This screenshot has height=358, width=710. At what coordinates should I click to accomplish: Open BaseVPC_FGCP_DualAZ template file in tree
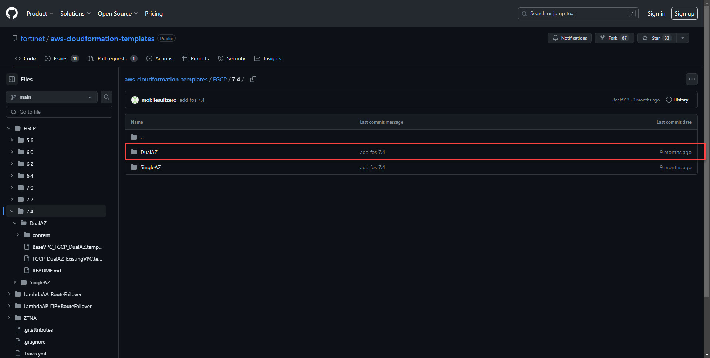coord(67,247)
